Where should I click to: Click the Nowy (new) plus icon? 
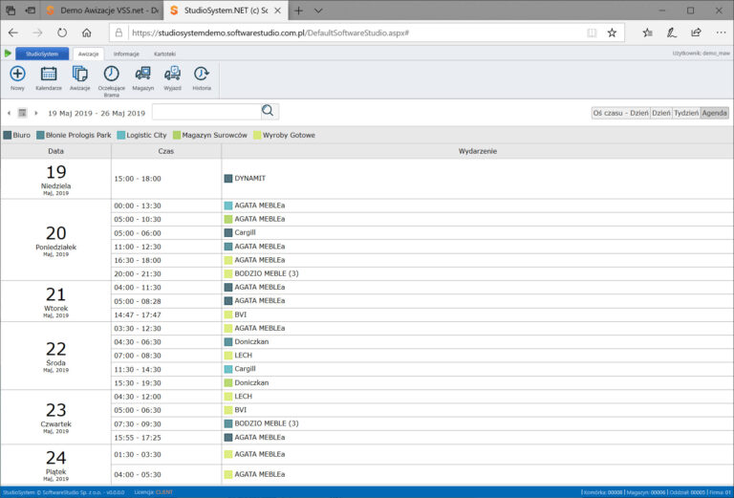point(17,74)
